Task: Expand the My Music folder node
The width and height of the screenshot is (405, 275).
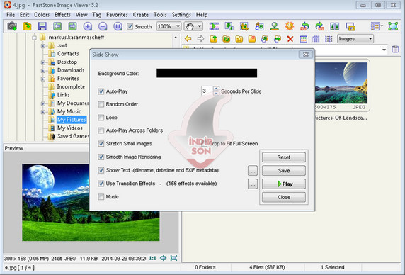Action: coord(43,112)
